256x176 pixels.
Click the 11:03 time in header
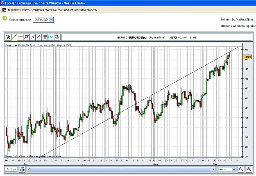[193, 37]
